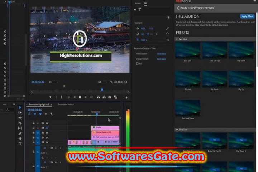Toggle linked selection in timeline
The image size is (258, 172).
pos(40,114)
